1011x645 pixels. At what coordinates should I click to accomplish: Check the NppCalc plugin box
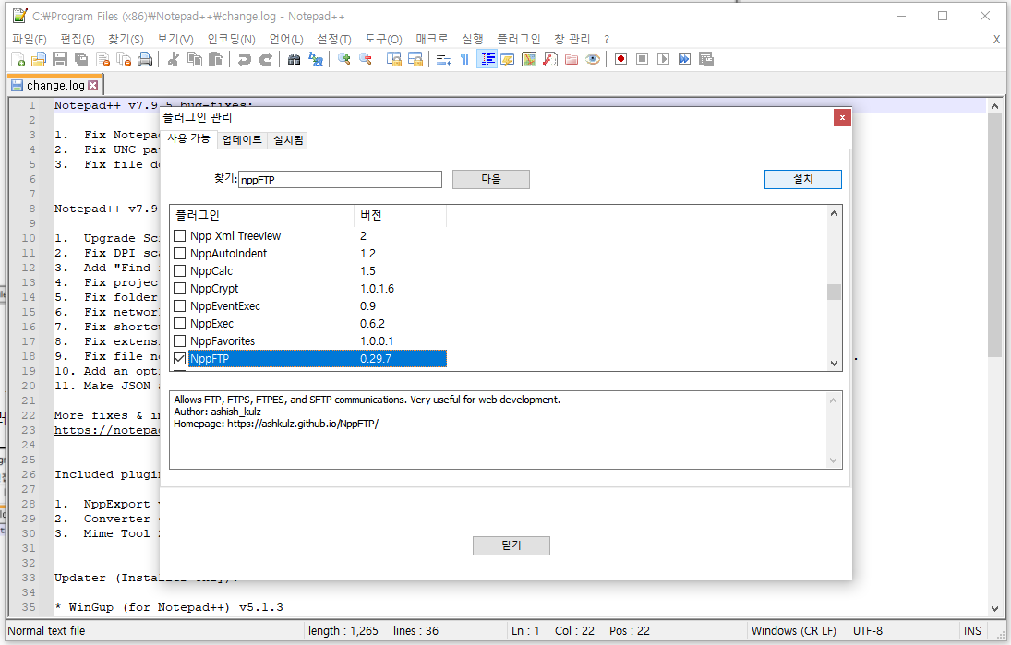(180, 270)
